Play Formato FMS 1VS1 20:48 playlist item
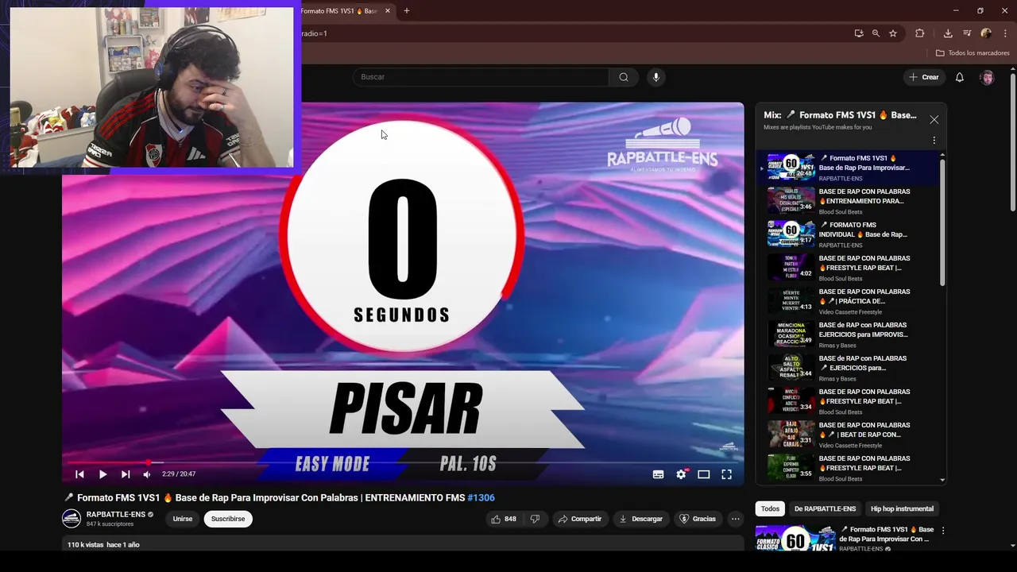This screenshot has width=1017, height=572. [849, 168]
